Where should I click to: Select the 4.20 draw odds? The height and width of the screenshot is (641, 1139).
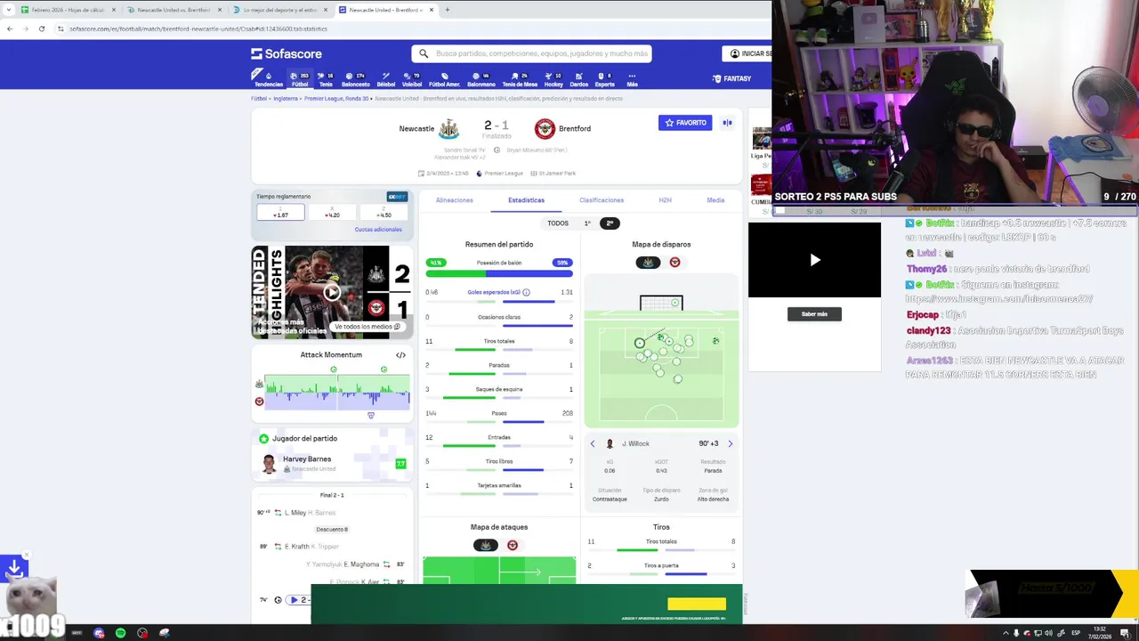pos(332,213)
